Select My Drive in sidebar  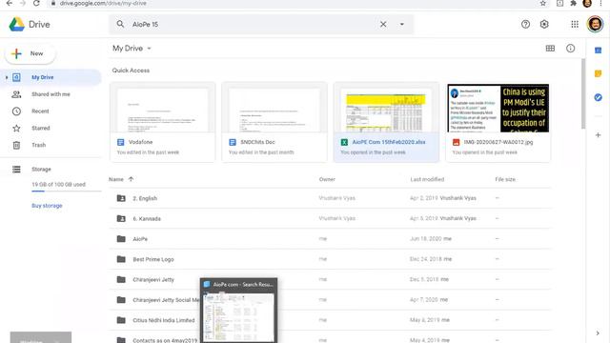coord(51,77)
